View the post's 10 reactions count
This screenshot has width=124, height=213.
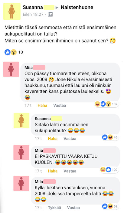tap(21, 52)
